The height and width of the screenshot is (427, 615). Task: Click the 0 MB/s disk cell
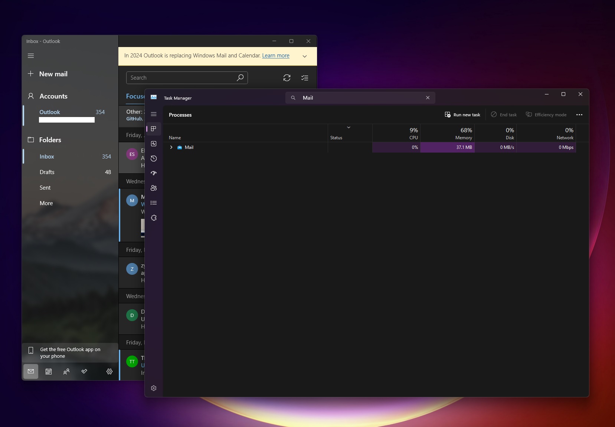point(495,147)
